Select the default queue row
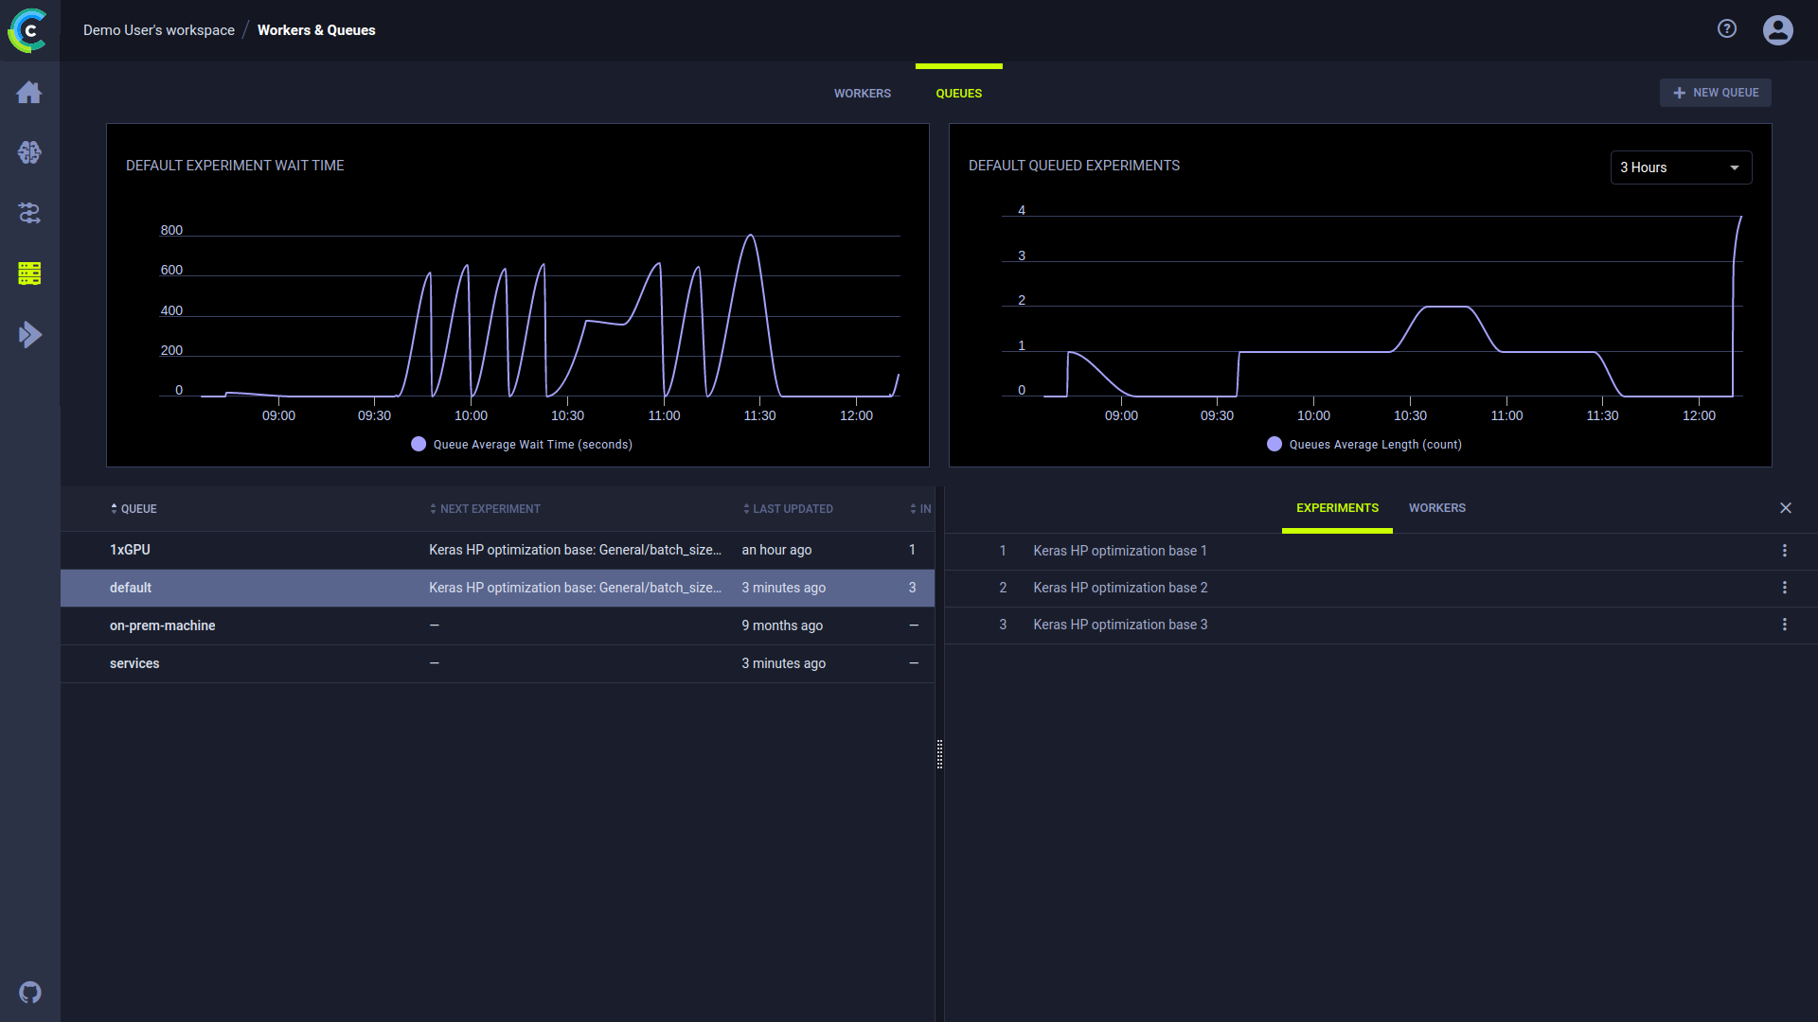 click(497, 588)
